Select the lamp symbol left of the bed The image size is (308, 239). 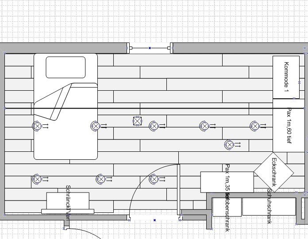[37, 126]
